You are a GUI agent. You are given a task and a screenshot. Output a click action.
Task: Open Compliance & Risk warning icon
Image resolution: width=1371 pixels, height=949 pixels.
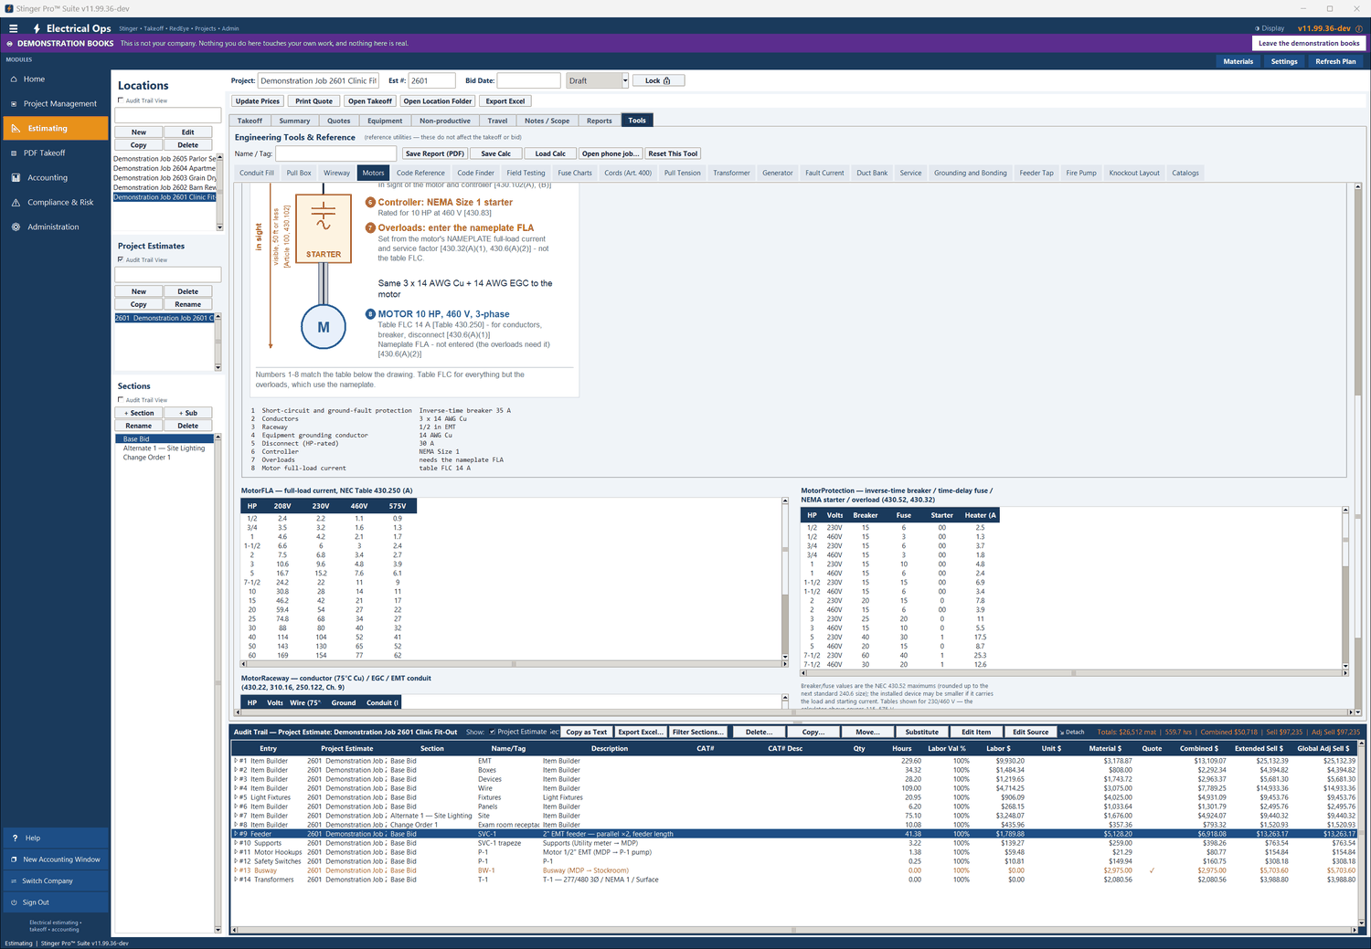[16, 203]
